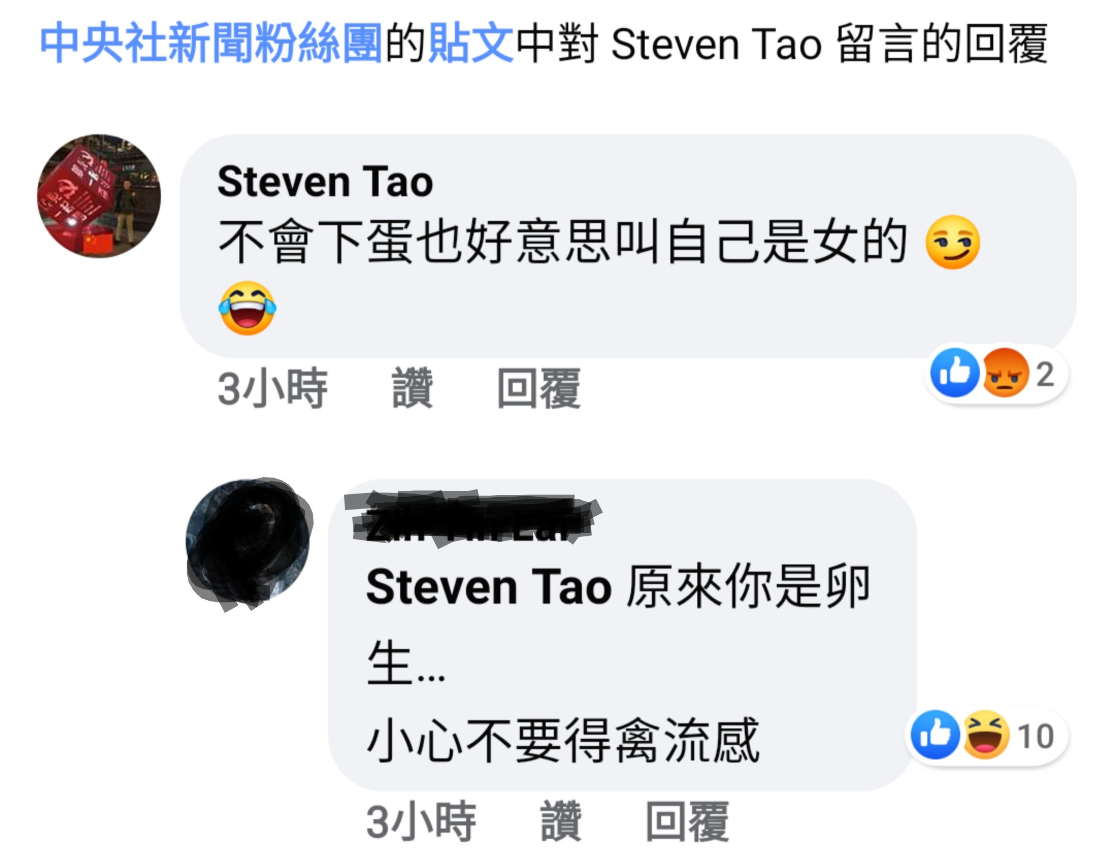The height and width of the screenshot is (851, 1114).
Task: Click the 3小時 timestamp under Steven Tao's comment
Action: point(272,388)
